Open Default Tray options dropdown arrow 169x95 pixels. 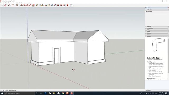167,8
